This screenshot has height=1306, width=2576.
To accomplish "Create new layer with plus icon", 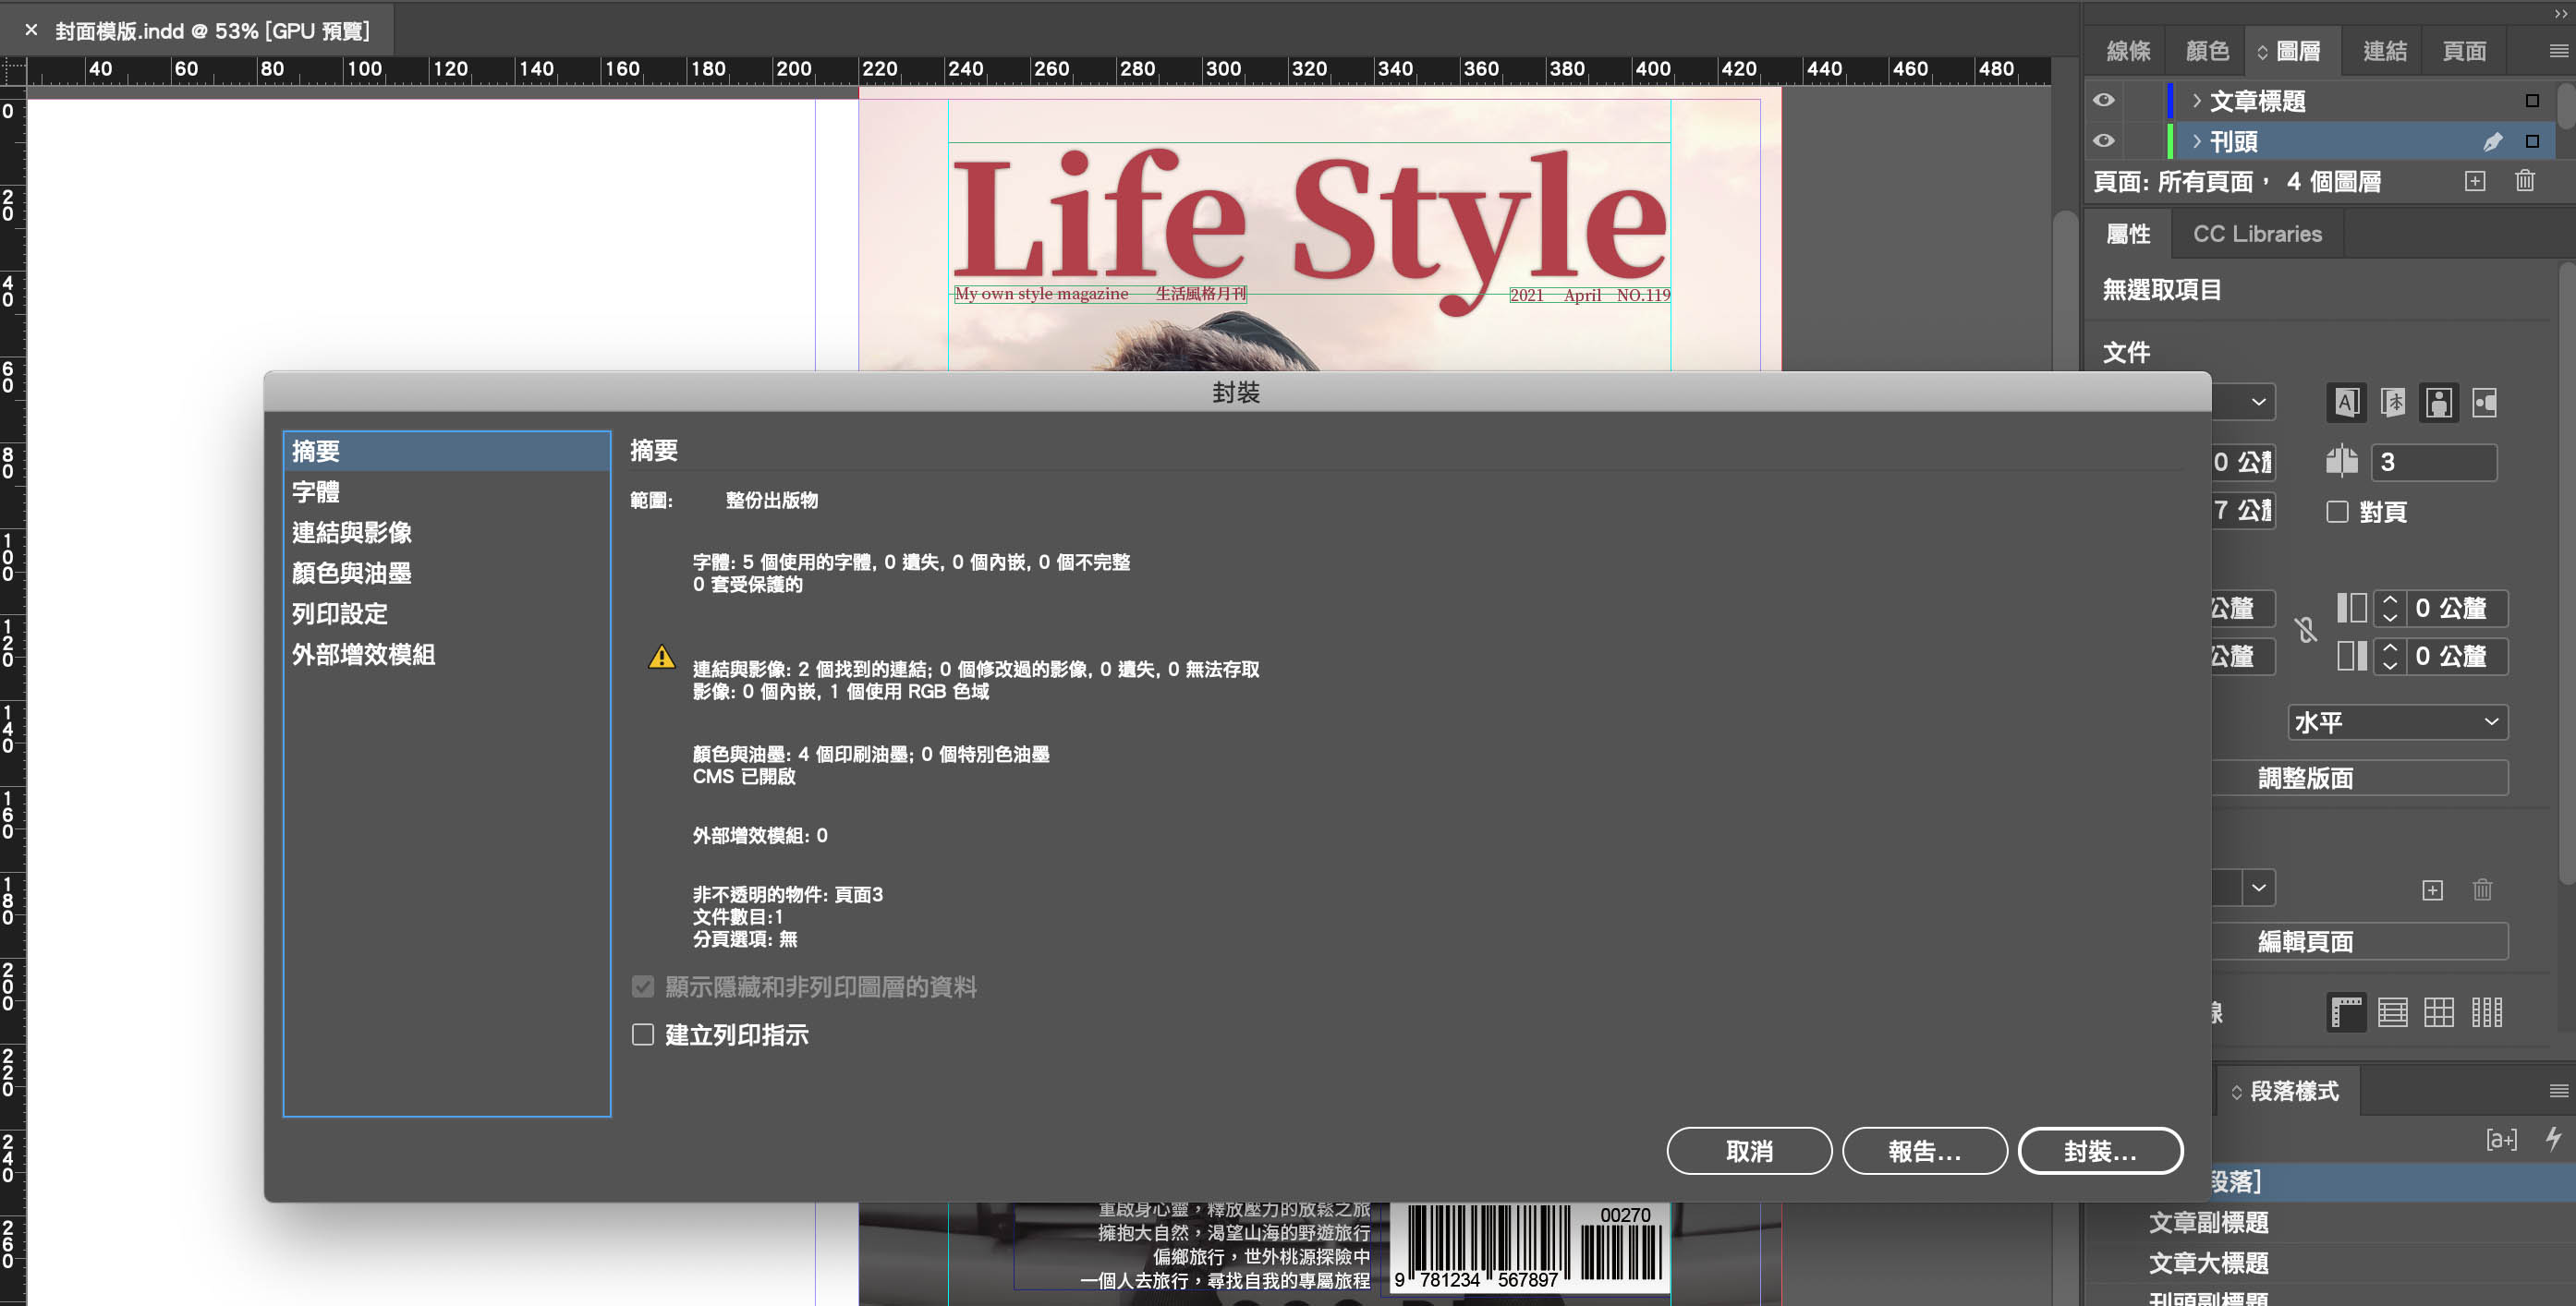I will click(2474, 181).
